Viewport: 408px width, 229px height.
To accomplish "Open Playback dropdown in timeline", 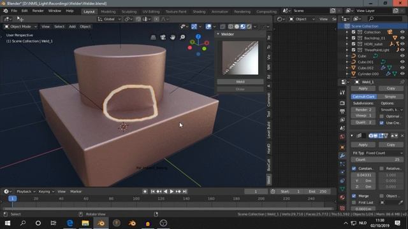I will click(25, 191).
